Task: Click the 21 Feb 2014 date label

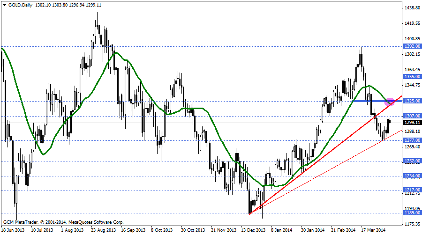Action: [x=343, y=230]
